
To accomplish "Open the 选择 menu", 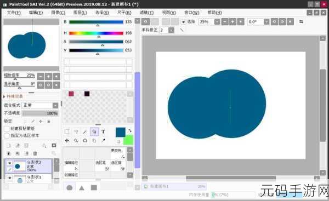I will pyautogui.click(x=102, y=13).
